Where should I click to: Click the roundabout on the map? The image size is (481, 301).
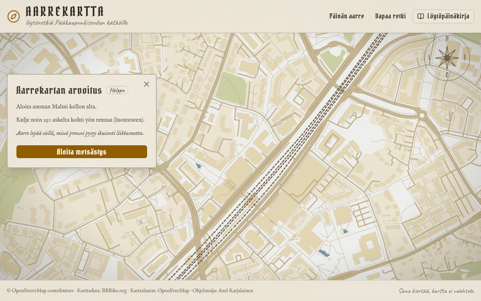point(422,116)
